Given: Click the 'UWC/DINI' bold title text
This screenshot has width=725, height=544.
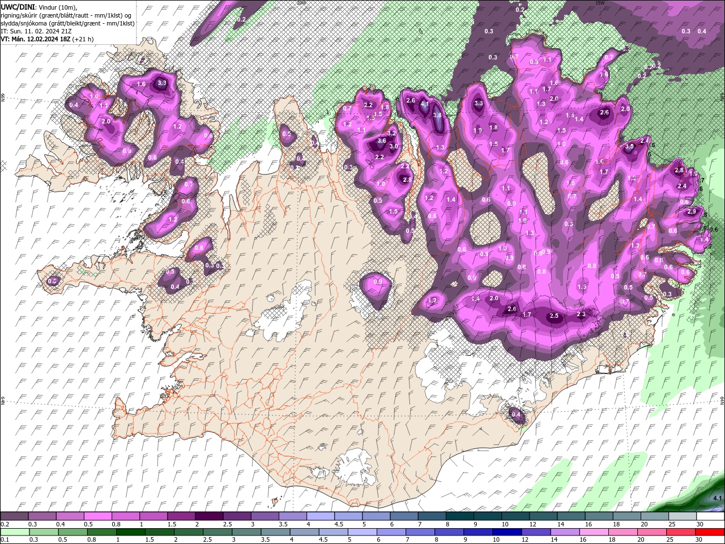Looking at the screenshot, I should pos(18,6).
